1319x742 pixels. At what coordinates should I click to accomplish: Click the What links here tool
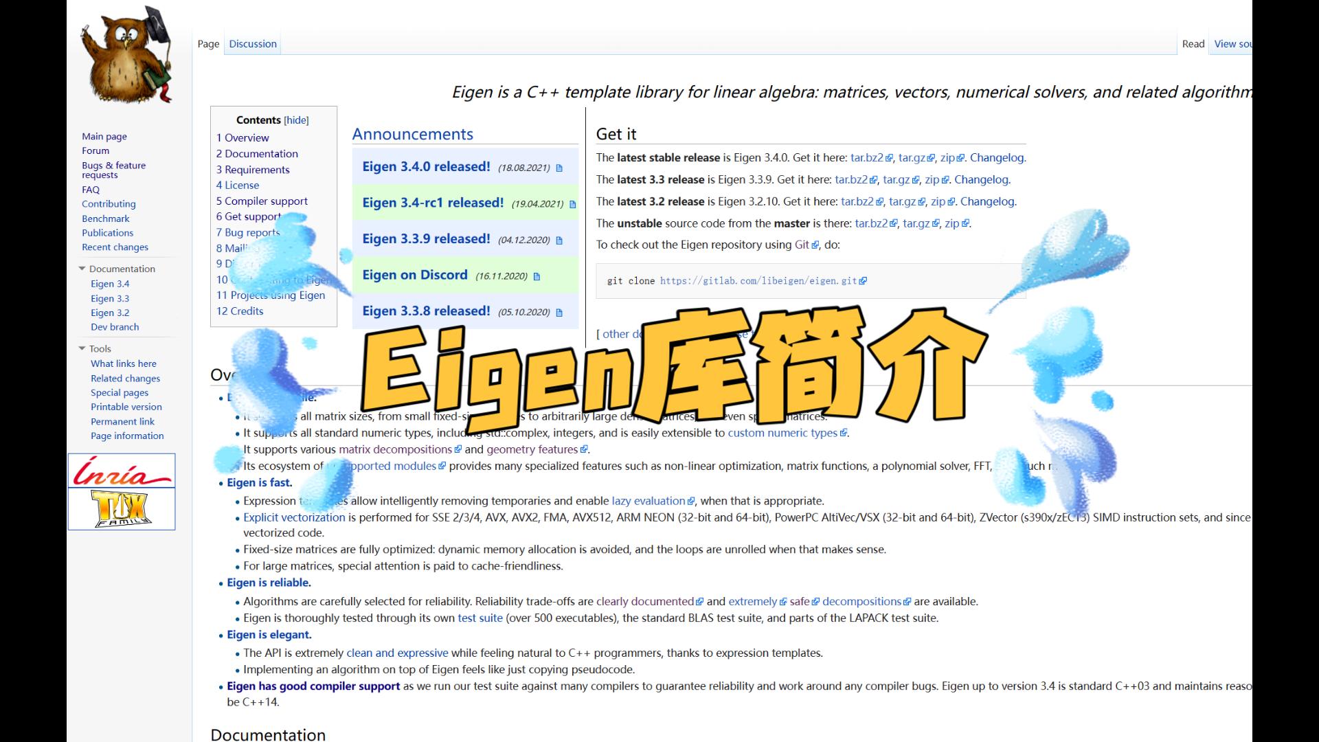click(123, 363)
